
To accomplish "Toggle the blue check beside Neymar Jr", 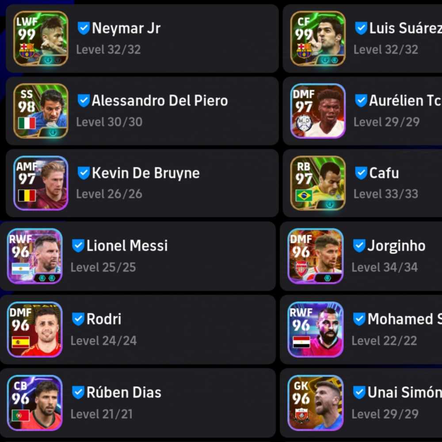I will click(84, 28).
